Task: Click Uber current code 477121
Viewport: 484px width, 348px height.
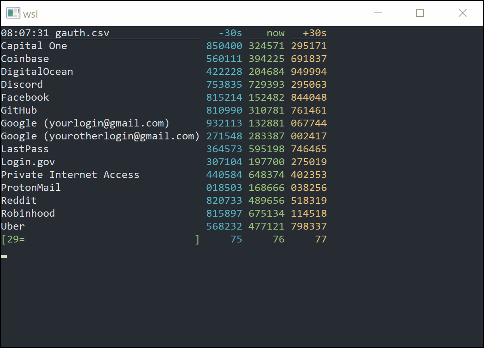Action: pyautogui.click(x=267, y=226)
